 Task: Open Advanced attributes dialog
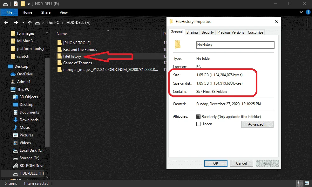coord(257,124)
